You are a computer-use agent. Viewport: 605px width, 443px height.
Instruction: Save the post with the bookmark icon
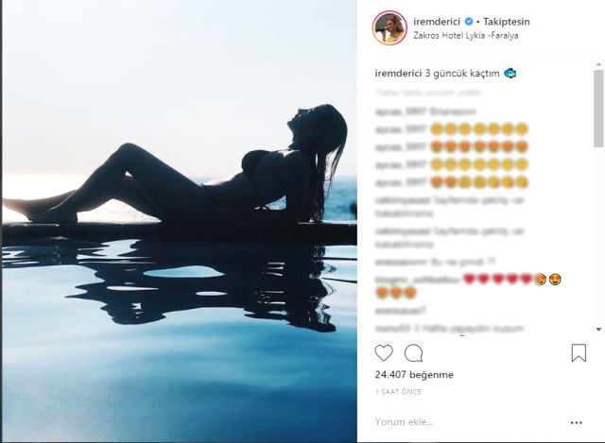[x=579, y=353]
